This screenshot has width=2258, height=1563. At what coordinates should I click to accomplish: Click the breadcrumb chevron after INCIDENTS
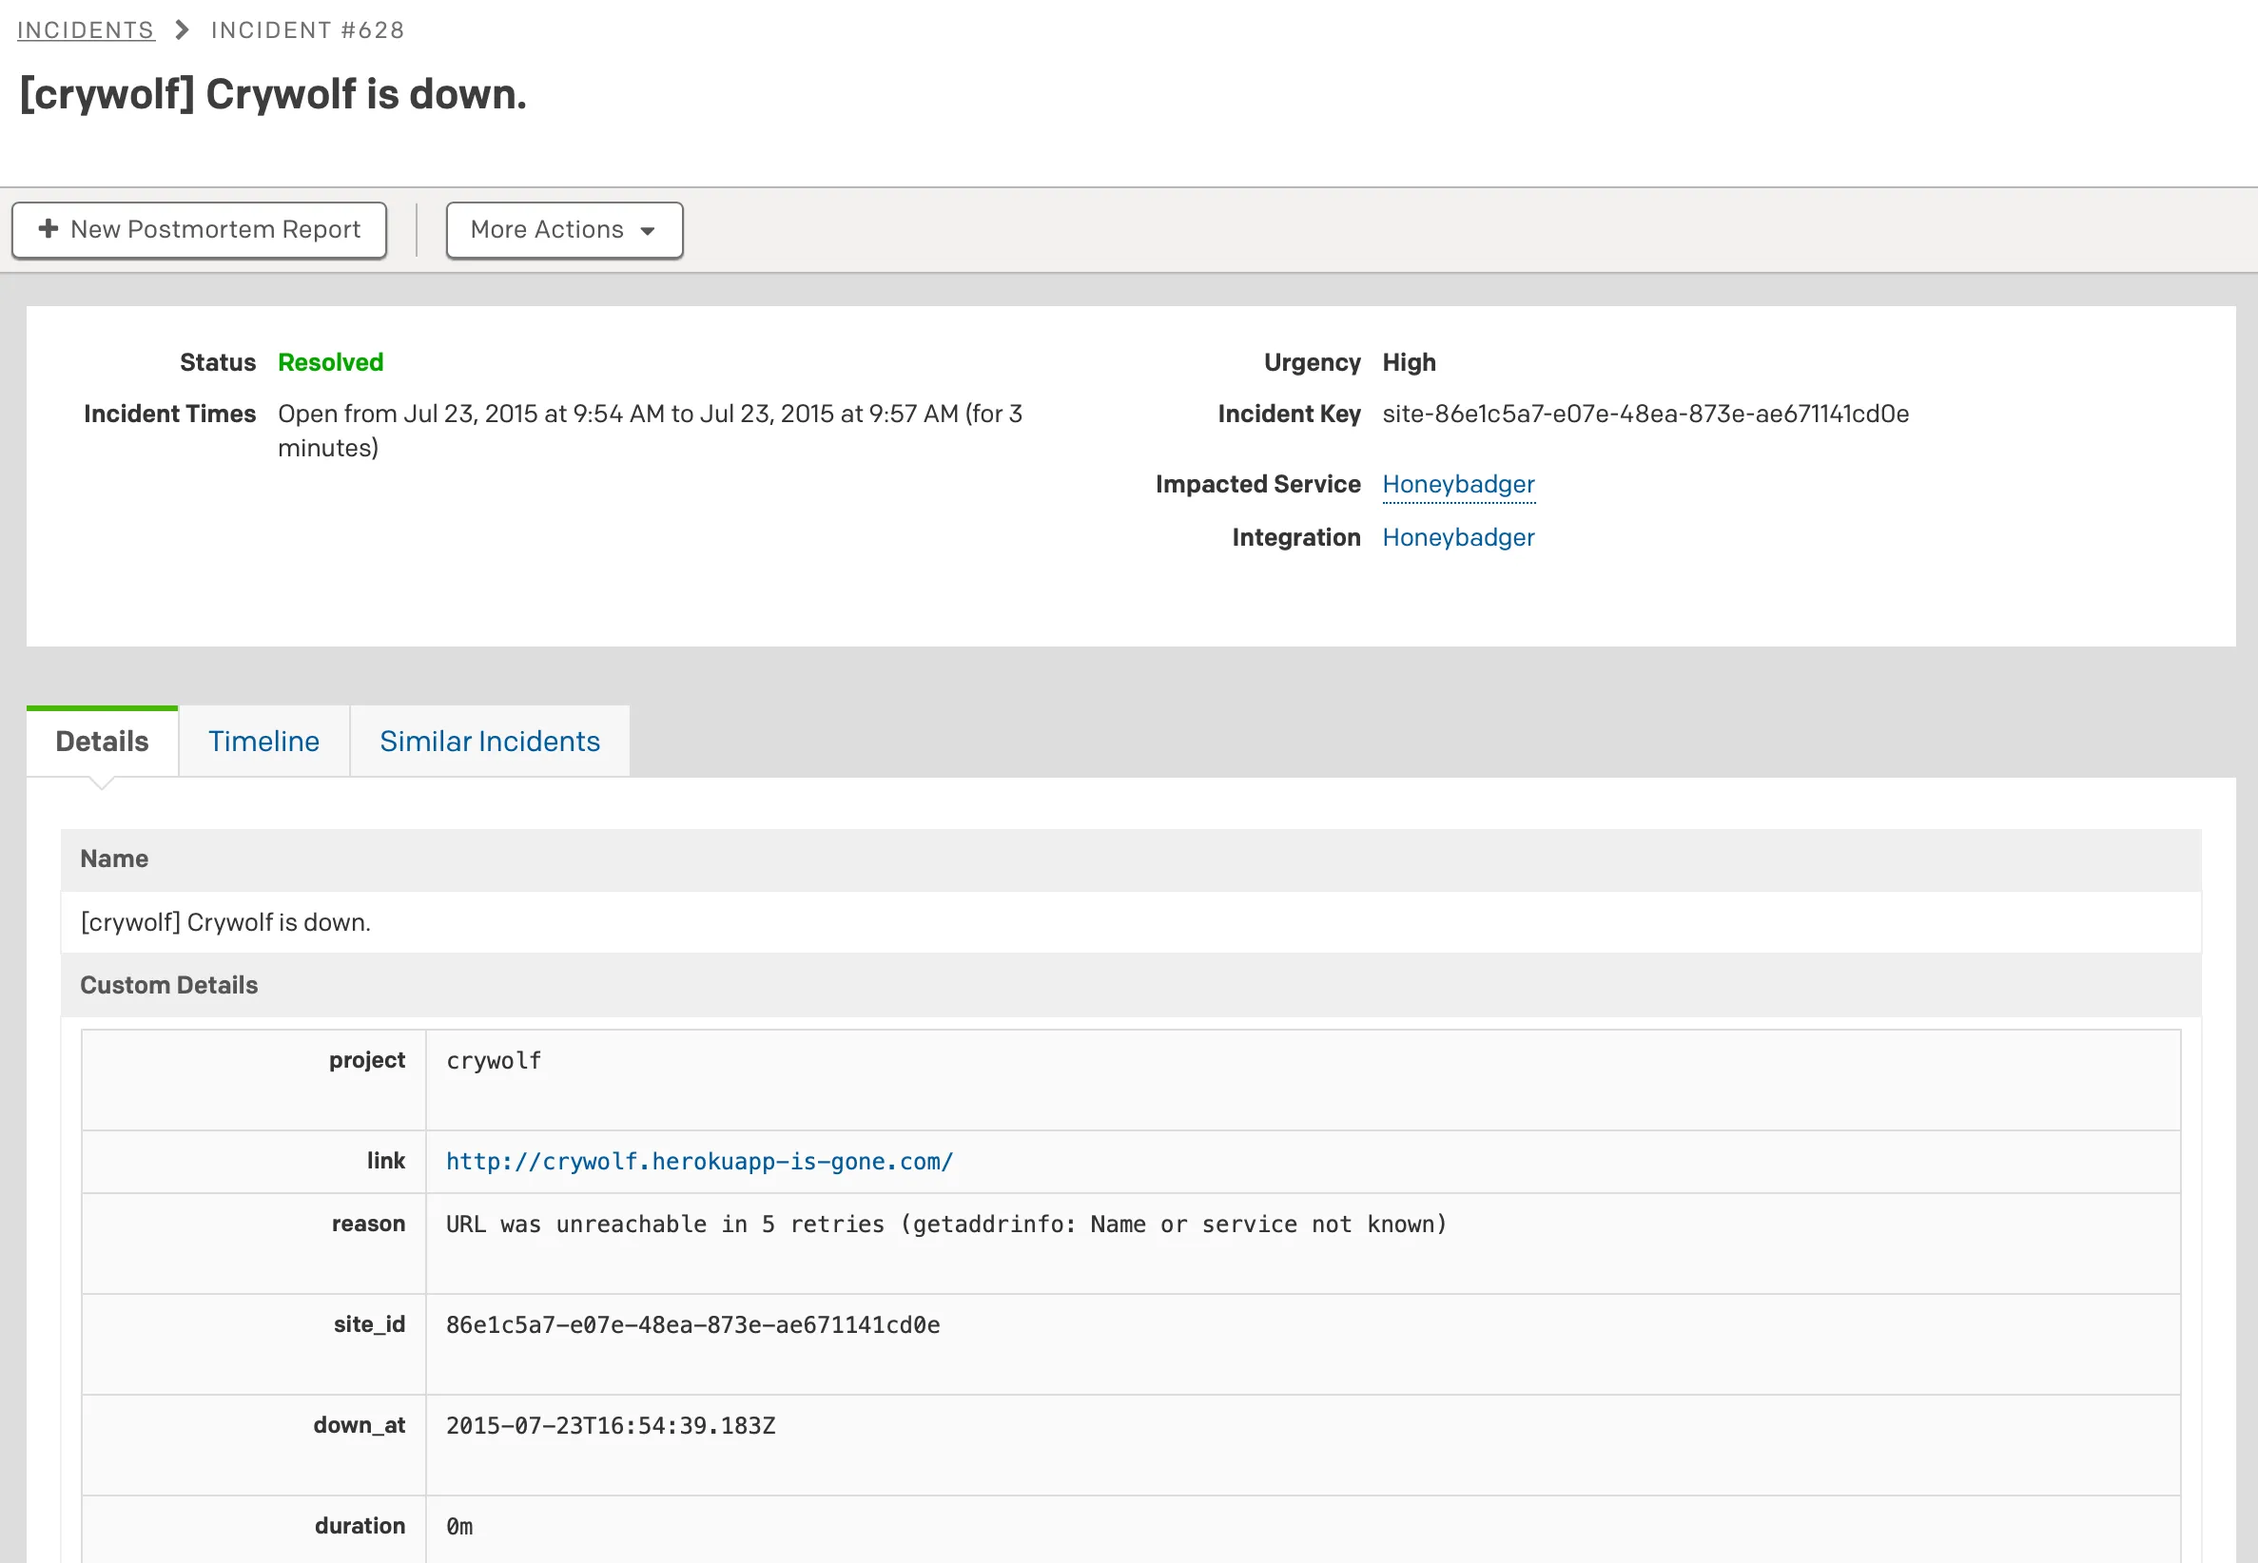point(181,29)
